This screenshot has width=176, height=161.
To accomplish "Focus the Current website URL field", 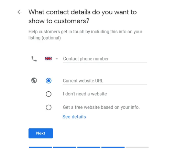I will [x=105, y=81].
